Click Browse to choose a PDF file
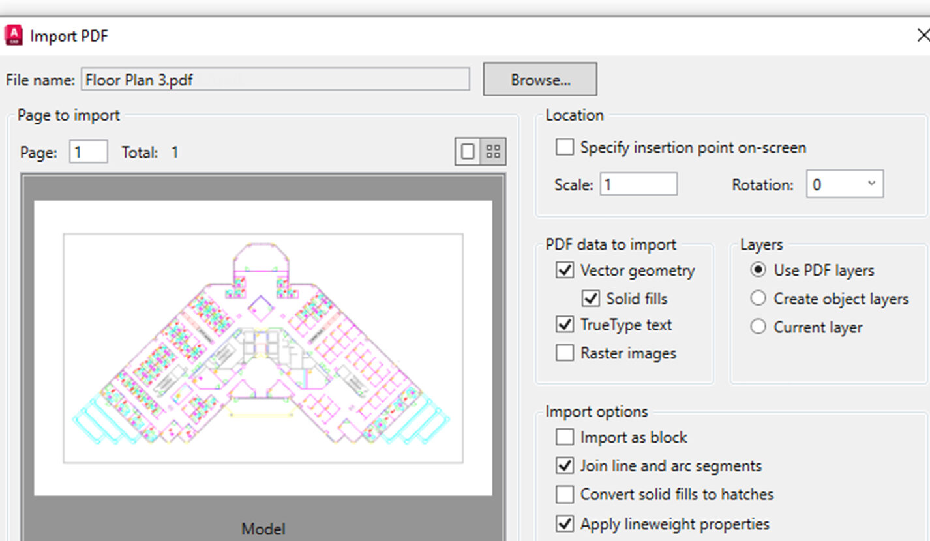 click(540, 80)
